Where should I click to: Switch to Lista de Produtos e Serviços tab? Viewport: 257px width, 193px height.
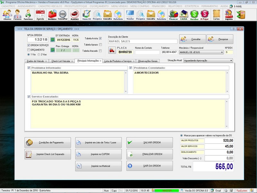[x=120, y=61]
